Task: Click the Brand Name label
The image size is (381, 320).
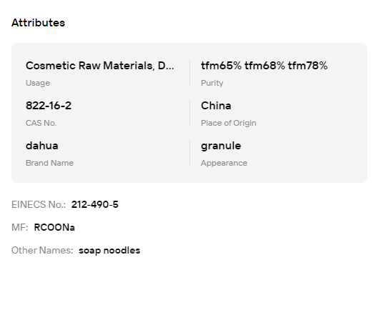Action: (49, 163)
